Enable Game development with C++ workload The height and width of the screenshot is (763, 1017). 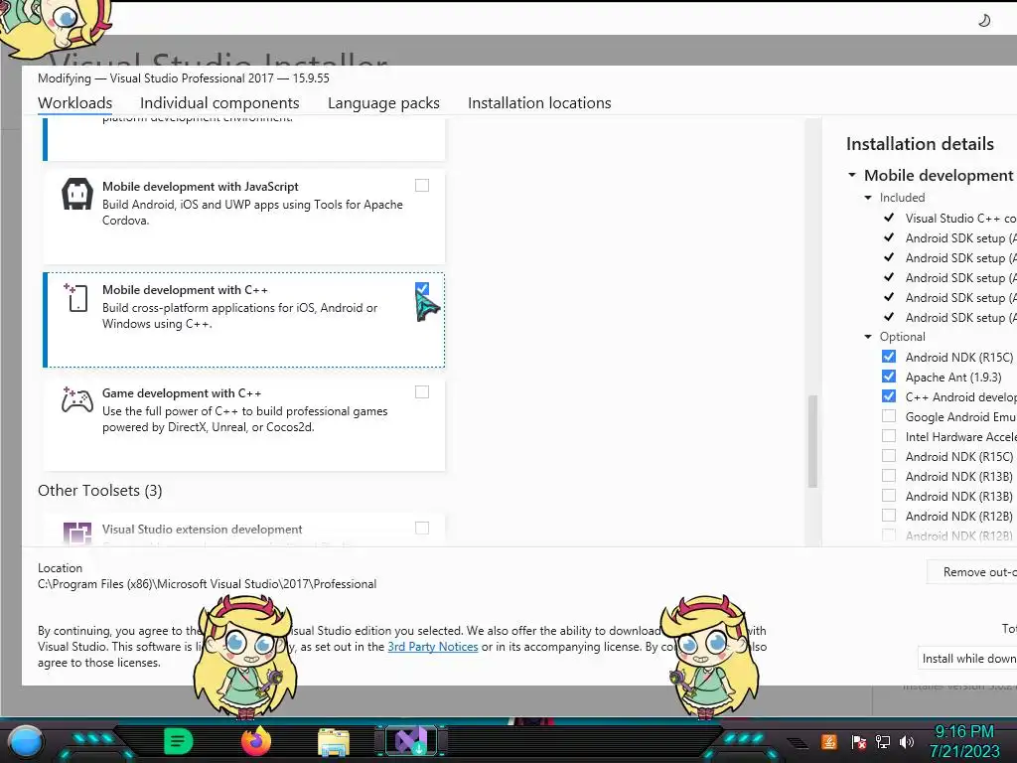tap(422, 391)
